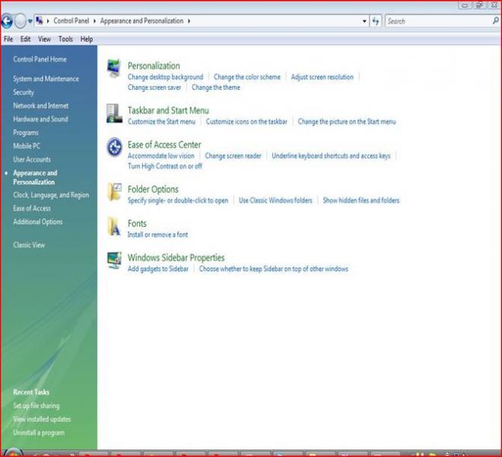The image size is (502, 457).
Task: Open Change the theme
Action: (216, 88)
